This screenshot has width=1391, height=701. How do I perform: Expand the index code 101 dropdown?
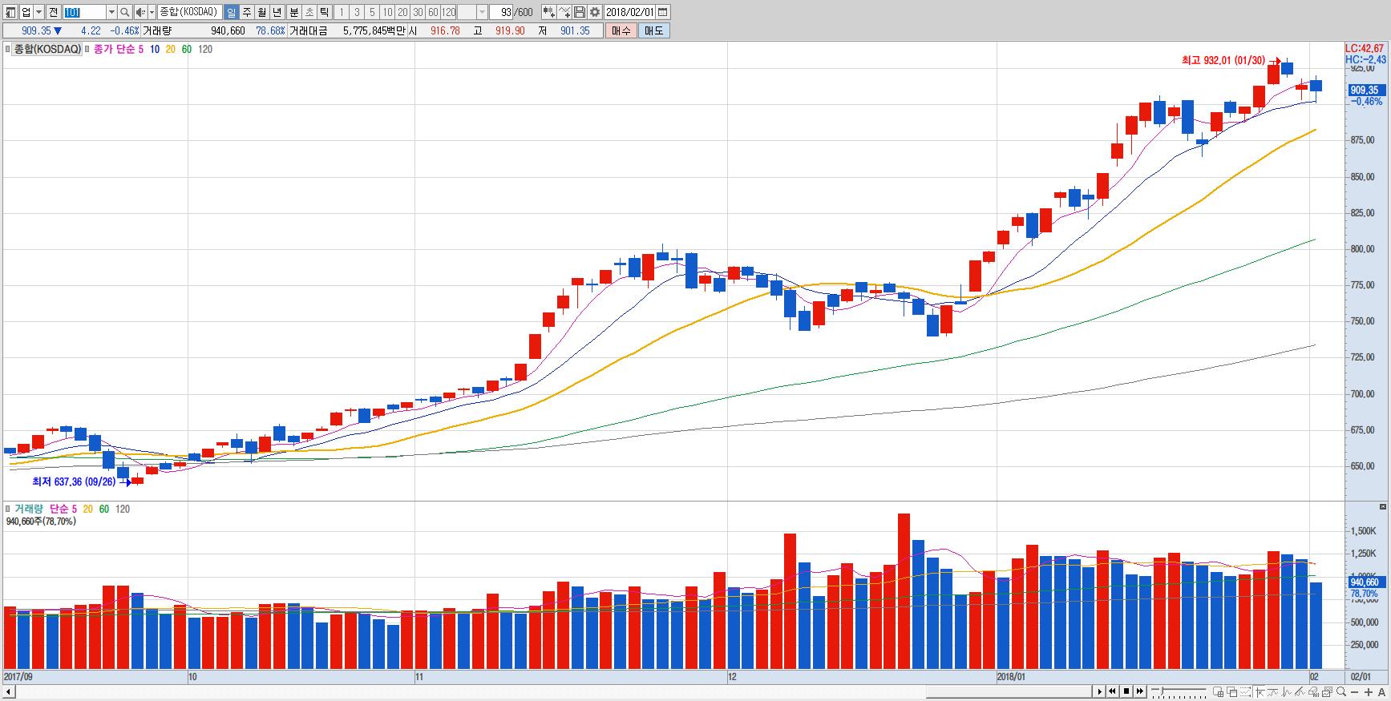point(111,12)
